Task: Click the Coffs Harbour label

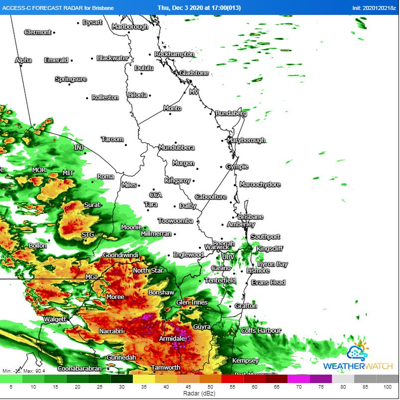Action: click(x=261, y=331)
